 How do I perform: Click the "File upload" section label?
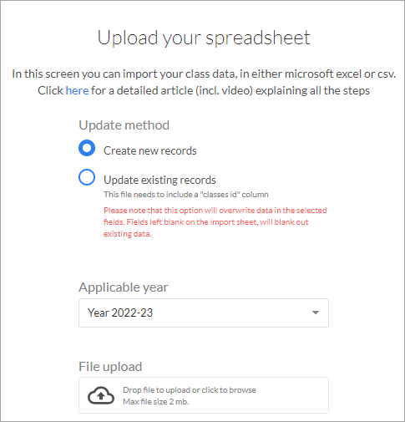110,367
